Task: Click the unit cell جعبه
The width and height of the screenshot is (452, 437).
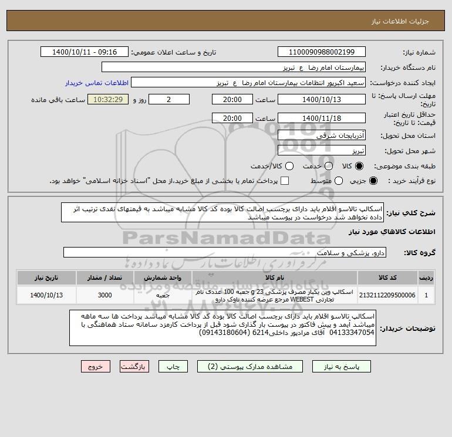Action: pos(163,295)
